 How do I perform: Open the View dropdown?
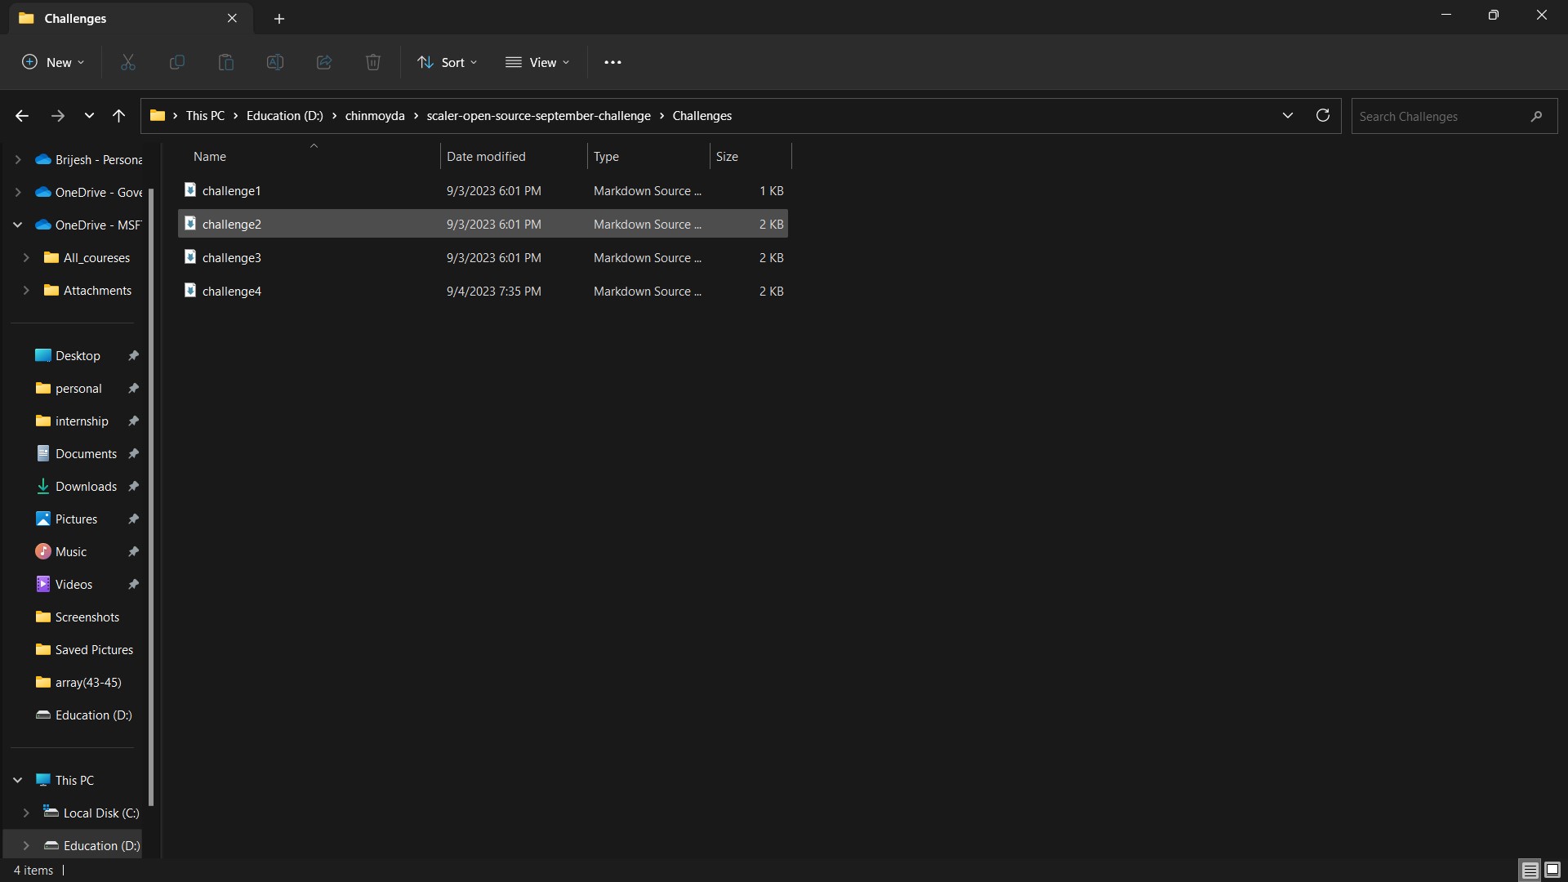(537, 62)
